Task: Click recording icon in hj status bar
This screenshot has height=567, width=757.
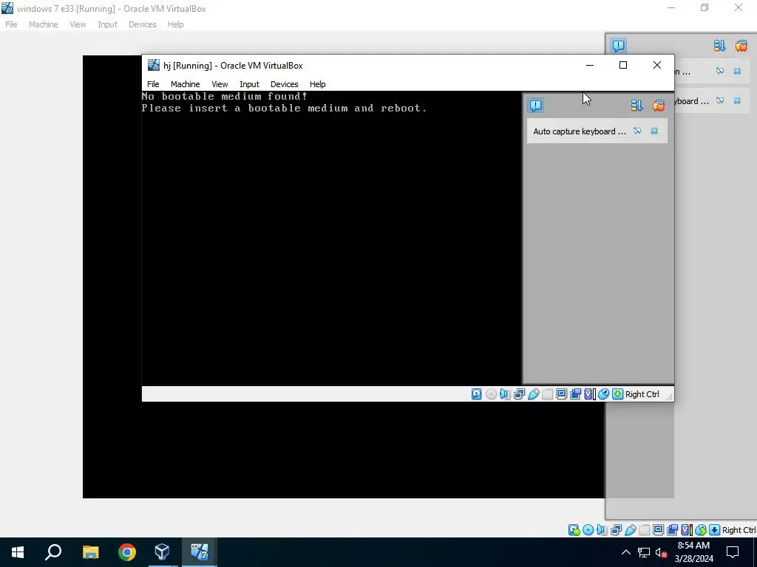Action: 575,394
